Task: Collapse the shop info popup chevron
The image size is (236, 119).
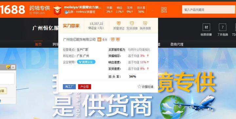Action: pos(153,10)
